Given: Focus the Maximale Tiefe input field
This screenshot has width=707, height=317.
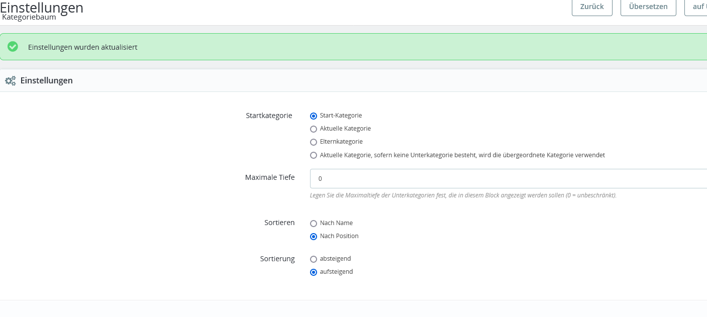Looking at the screenshot, I should point(509,178).
